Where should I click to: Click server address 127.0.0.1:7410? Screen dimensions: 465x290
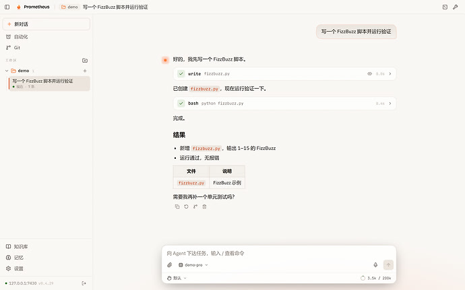point(23,283)
